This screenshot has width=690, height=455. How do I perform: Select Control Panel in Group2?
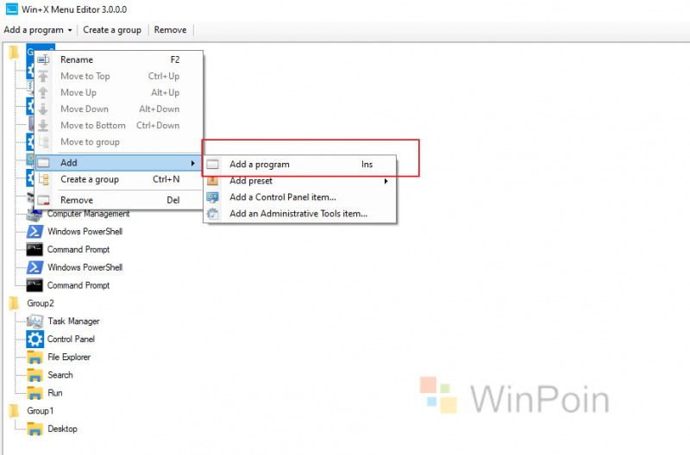tap(71, 340)
